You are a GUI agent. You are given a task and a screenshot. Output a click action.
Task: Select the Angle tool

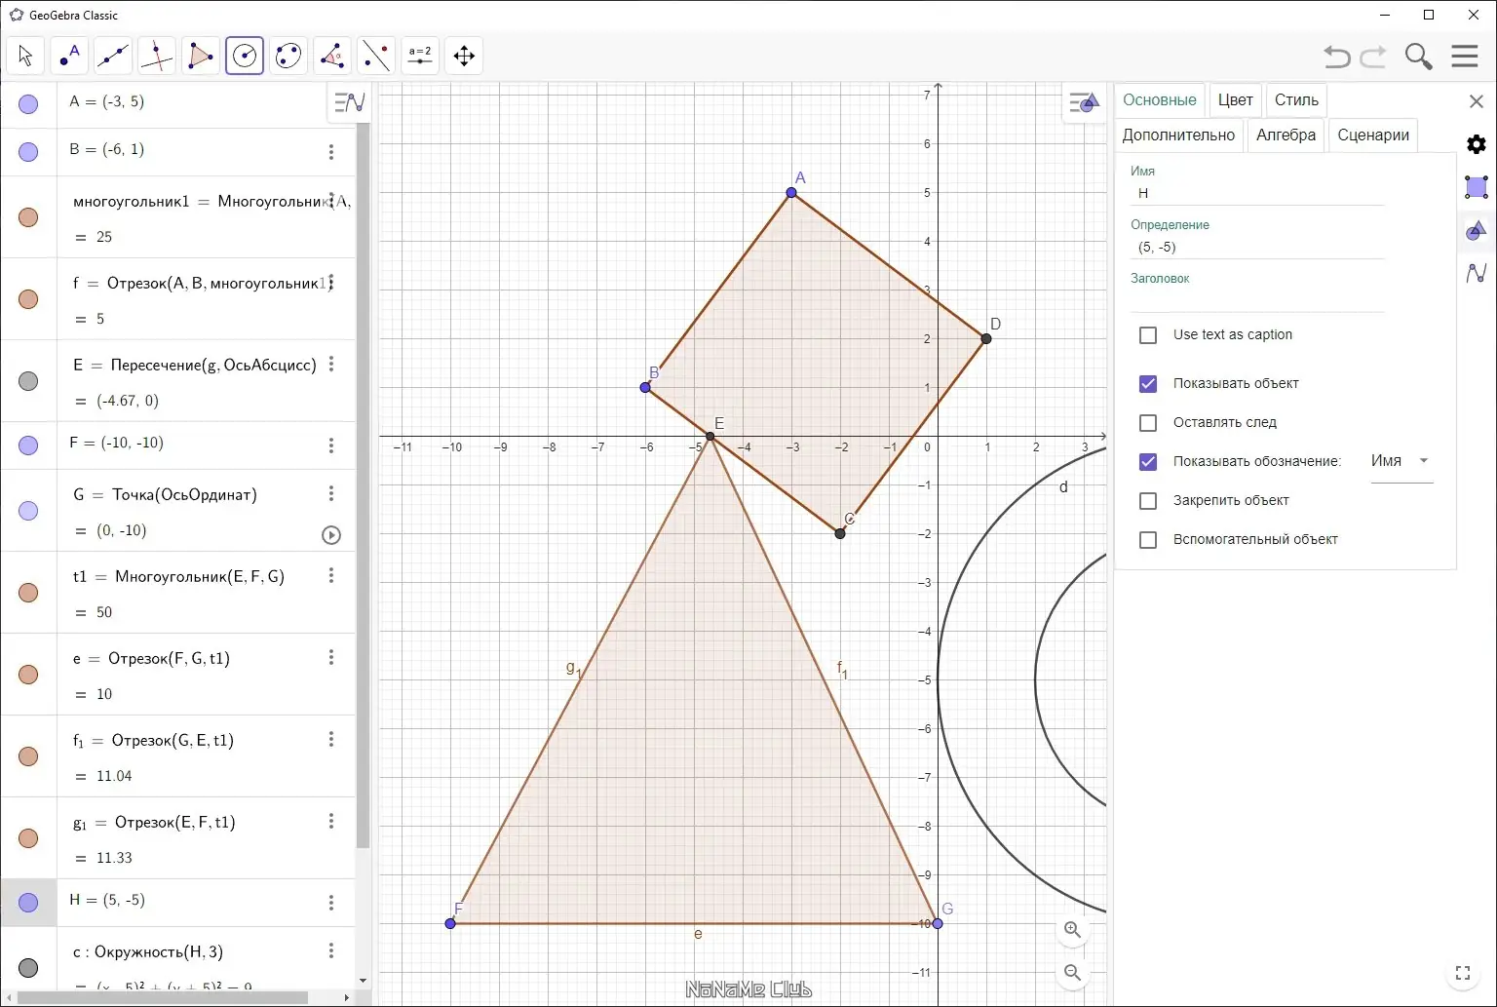(x=332, y=56)
